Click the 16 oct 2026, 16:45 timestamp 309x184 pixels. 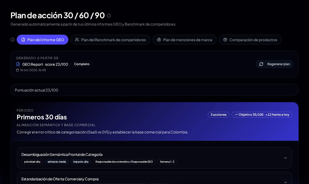coord(33,70)
